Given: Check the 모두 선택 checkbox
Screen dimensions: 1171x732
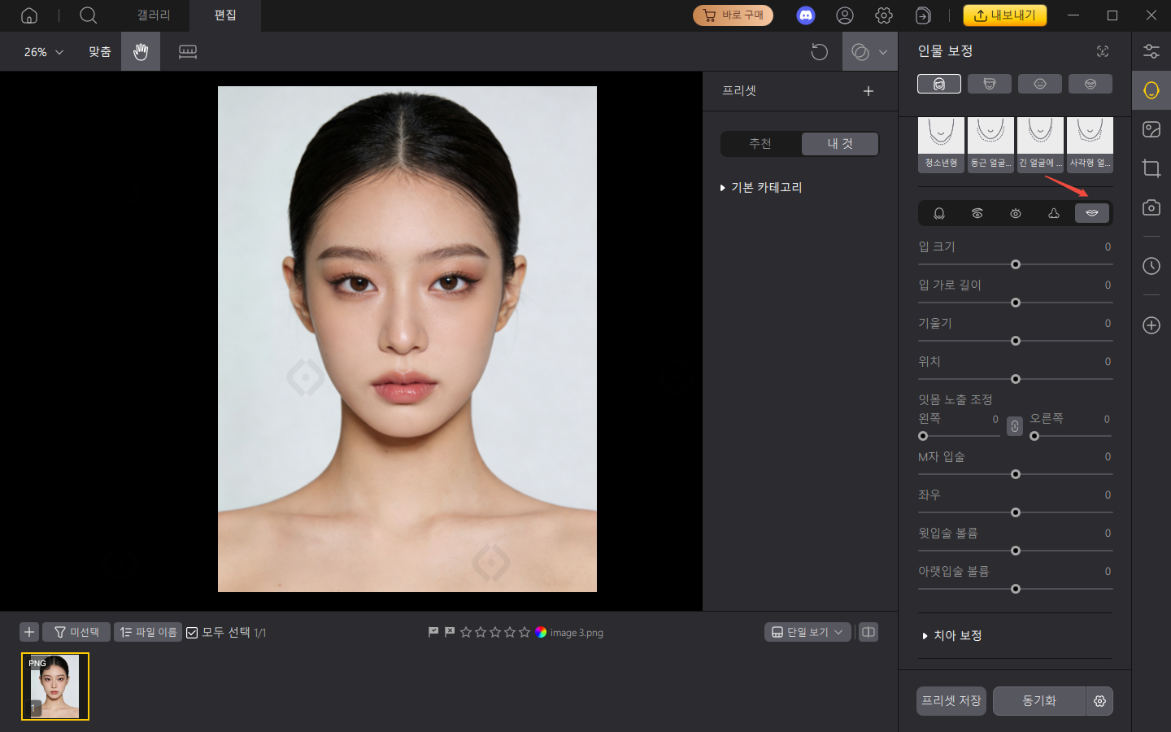Looking at the screenshot, I should tap(192, 632).
